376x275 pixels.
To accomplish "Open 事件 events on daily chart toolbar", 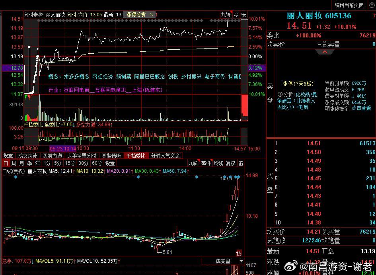I will pos(206,163).
